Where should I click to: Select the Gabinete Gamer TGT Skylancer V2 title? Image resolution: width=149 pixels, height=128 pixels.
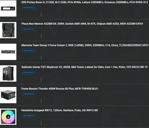(84, 67)
